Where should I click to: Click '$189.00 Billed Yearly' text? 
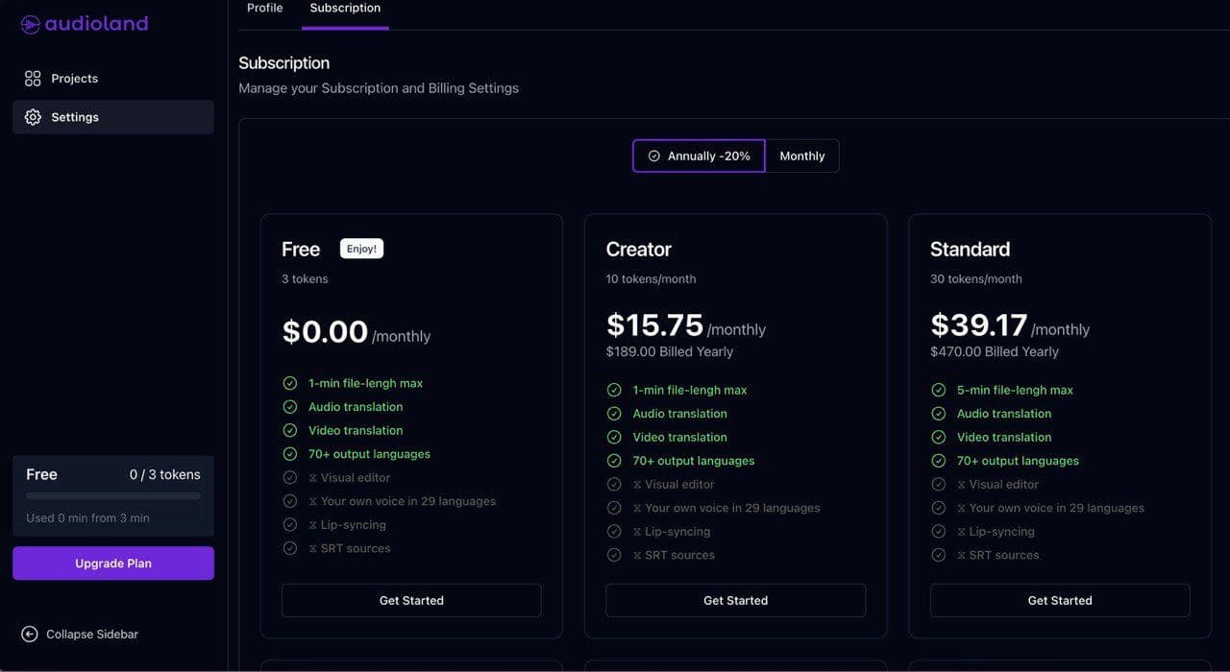point(670,351)
